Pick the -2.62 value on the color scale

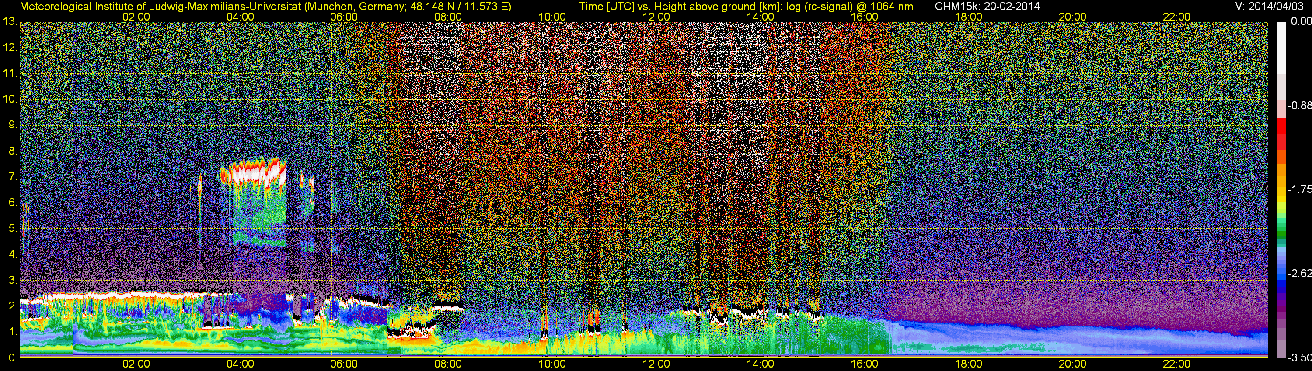1299,273
